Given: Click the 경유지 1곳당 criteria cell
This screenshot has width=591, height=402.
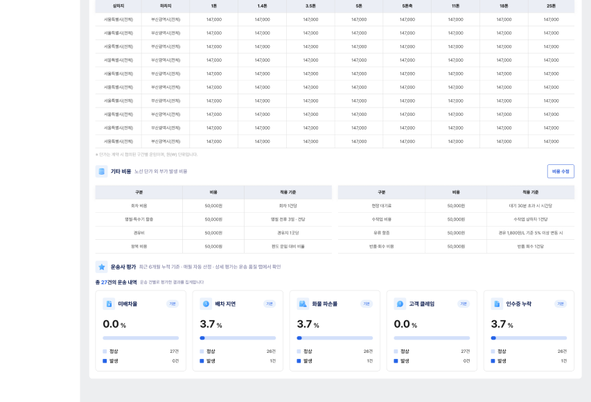Looking at the screenshot, I should click(x=288, y=233).
